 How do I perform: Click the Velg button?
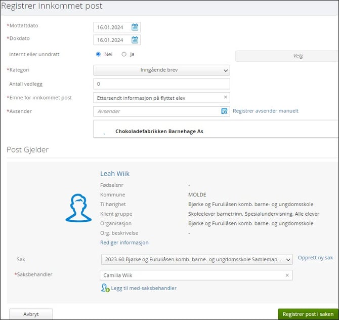pyautogui.click(x=287, y=56)
